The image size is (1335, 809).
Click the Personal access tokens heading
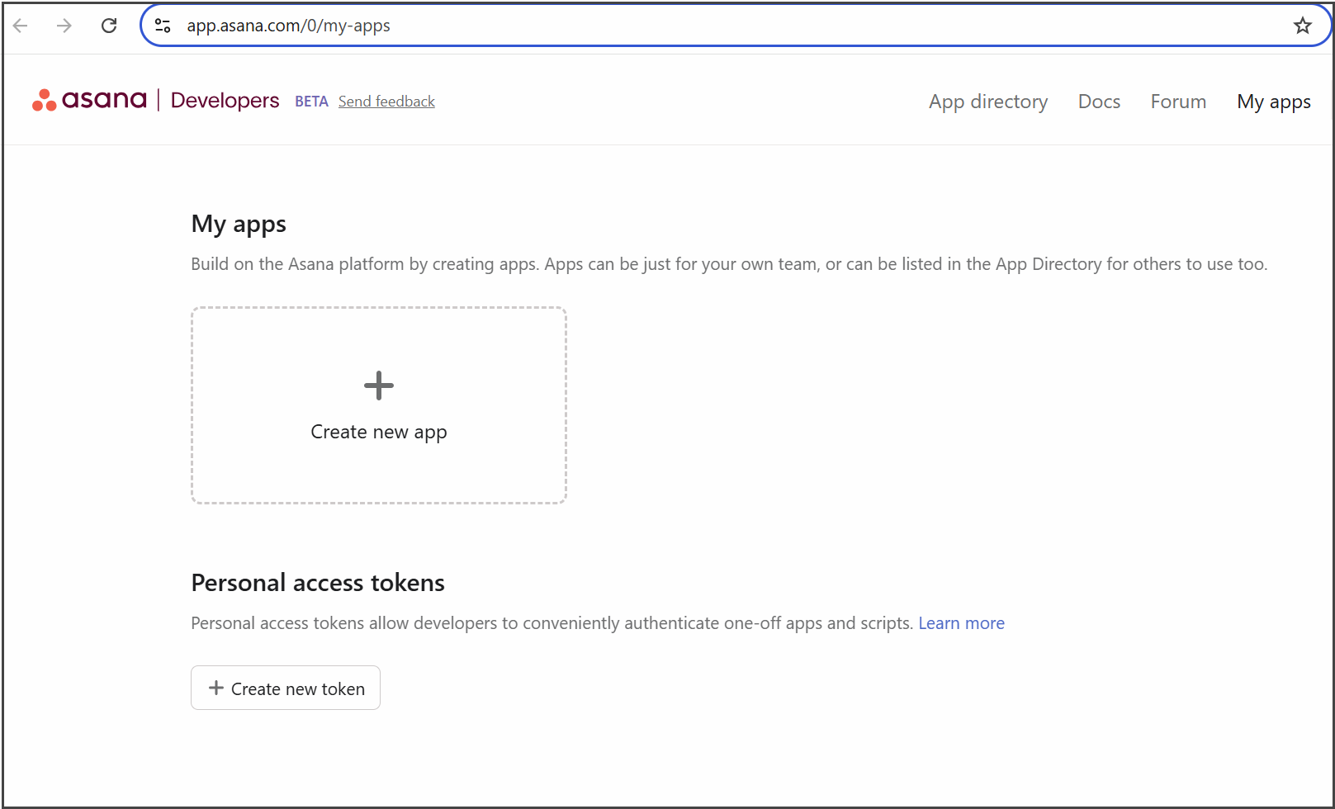318,583
